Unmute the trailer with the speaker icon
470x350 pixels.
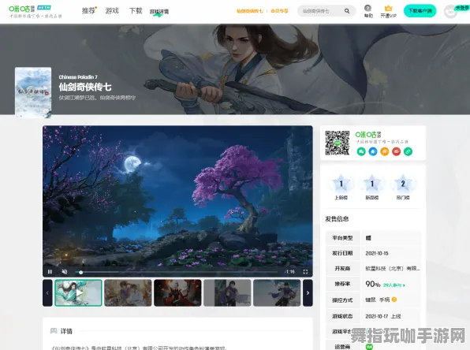[x=65, y=272]
